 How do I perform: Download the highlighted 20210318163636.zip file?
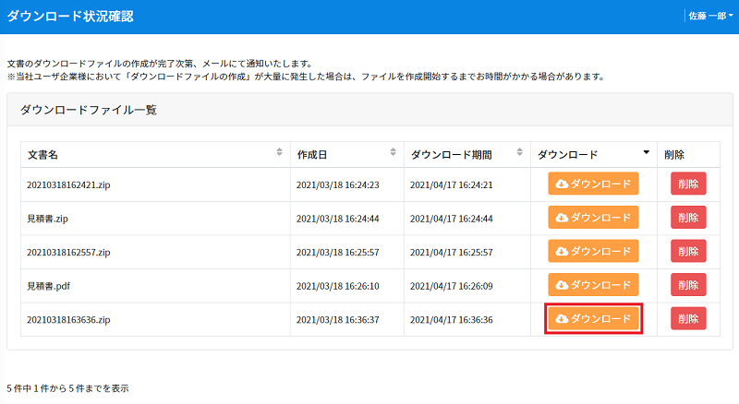(593, 319)
